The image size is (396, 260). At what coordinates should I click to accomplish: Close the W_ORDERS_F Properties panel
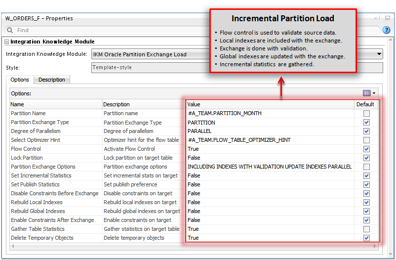click(x=376, y=18)
